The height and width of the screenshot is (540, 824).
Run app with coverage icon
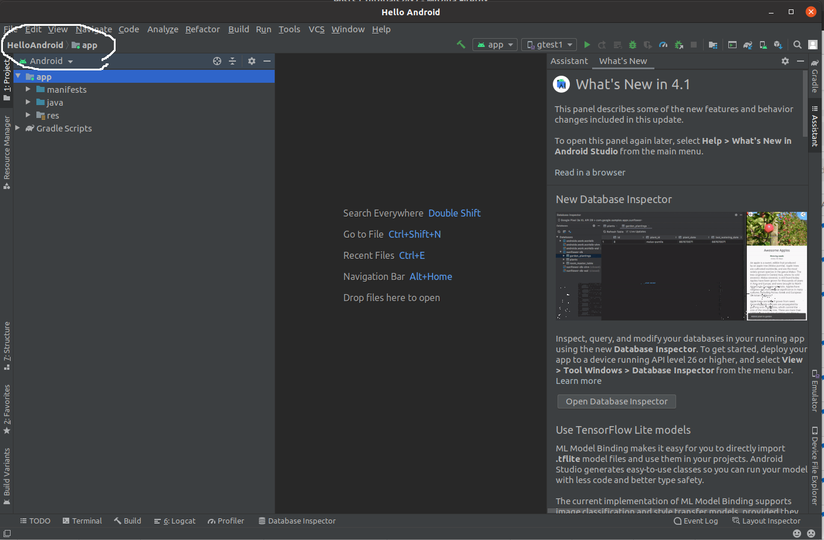click(648, 45)
